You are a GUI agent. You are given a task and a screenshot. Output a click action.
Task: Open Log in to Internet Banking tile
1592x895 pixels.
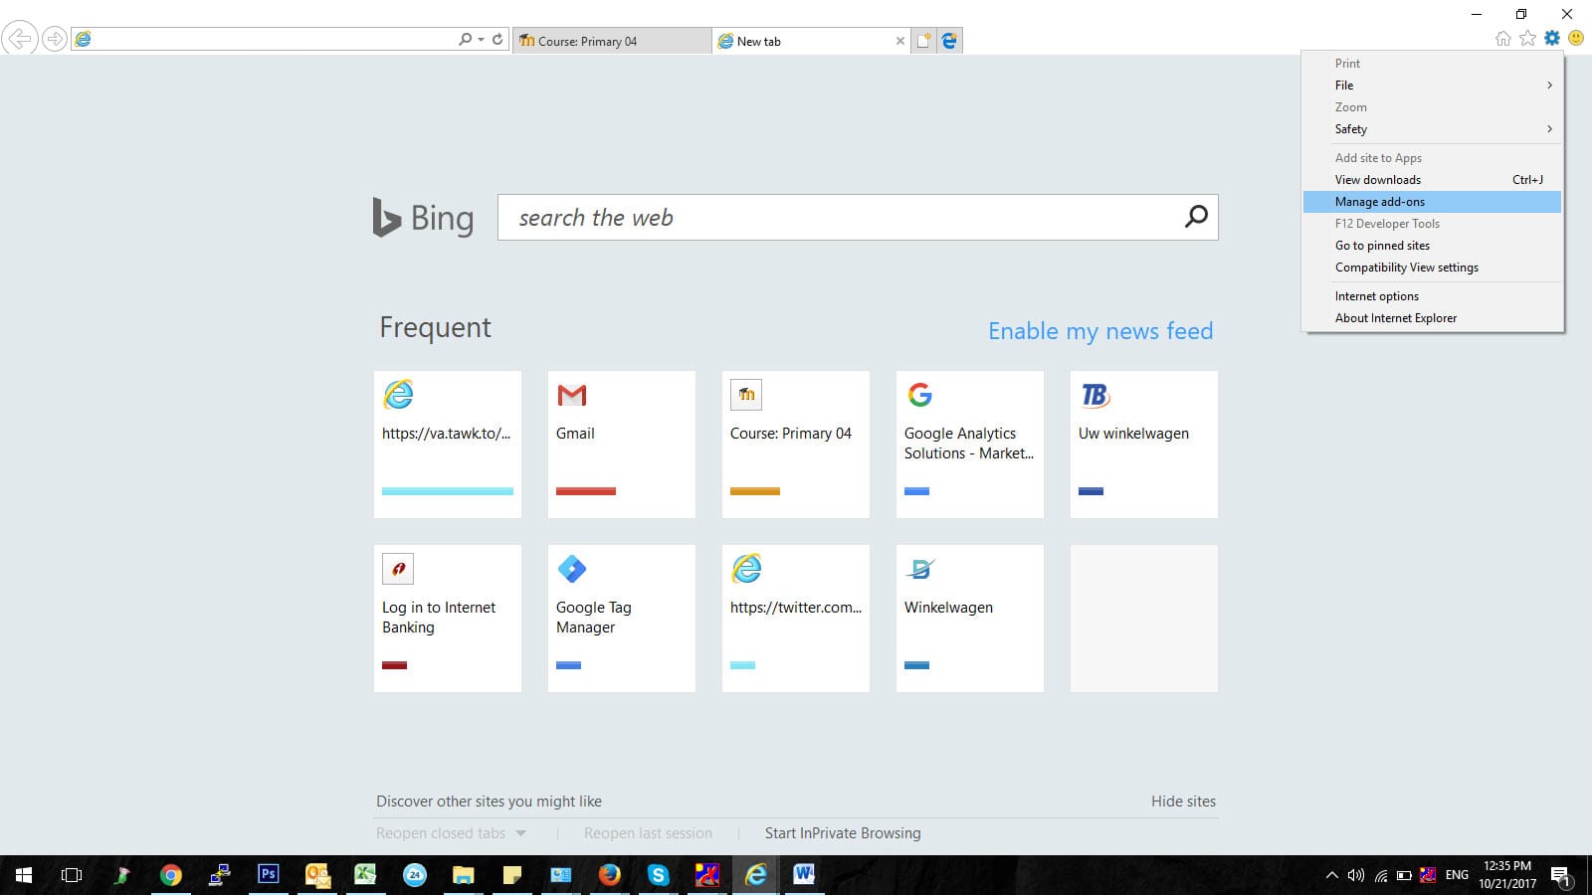pyautogui.click(x=448, y=619)
